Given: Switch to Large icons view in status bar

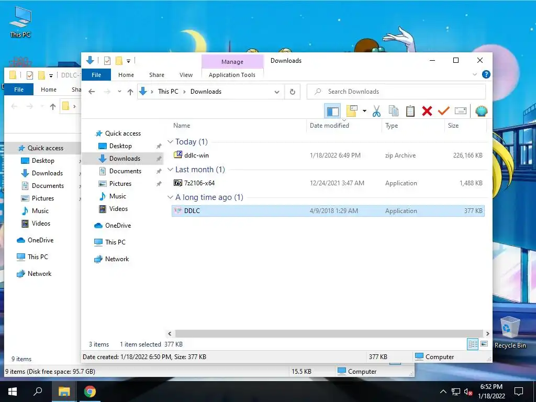Looking at the screenshot, I should (484, 344).
